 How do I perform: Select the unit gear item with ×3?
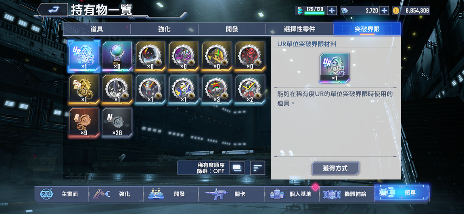click(x=217, y=89)
